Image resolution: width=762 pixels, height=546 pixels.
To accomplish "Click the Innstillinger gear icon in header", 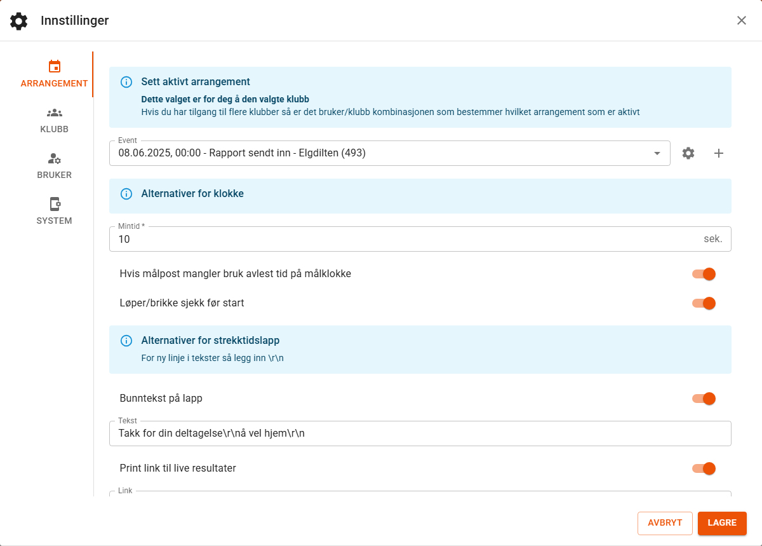I will click(19, 21).
